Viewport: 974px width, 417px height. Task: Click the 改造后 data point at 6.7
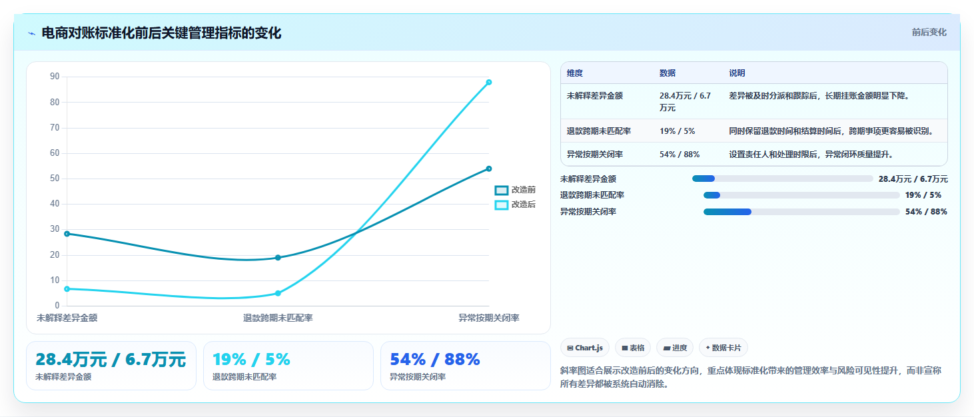coord(67,289)
